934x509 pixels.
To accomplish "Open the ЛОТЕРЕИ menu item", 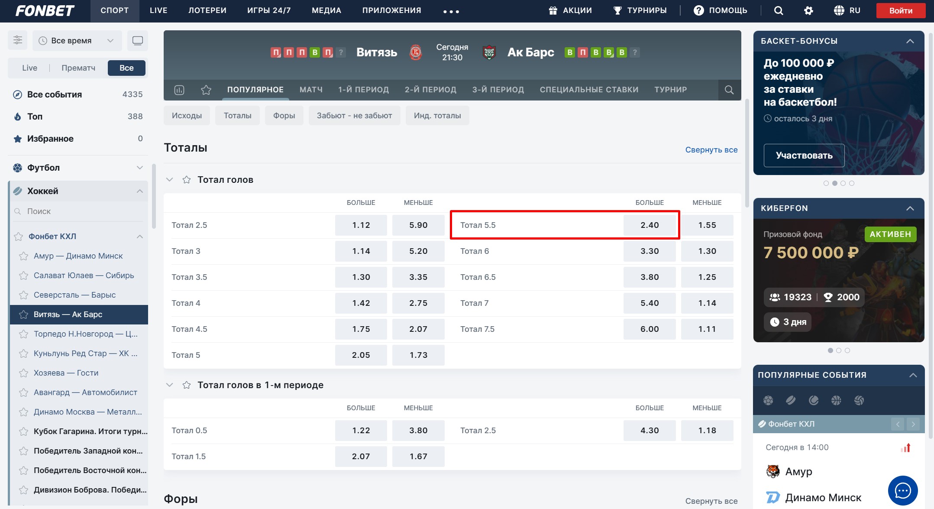I will (x=207, y=10).
